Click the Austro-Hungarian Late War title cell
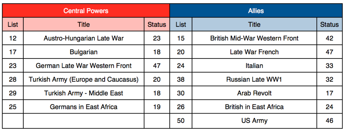The image size is (346, 132). [x=84, y=38]
